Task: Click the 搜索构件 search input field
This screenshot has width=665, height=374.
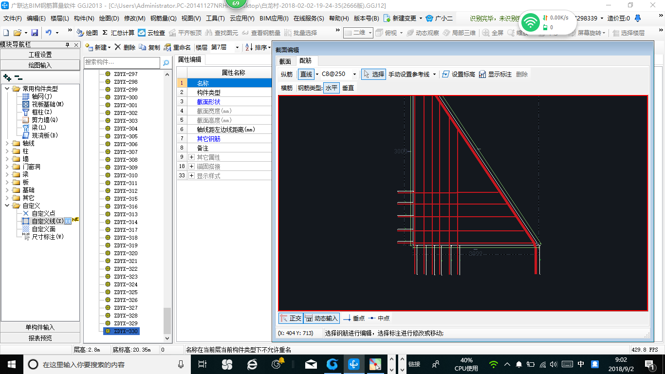Action: [x=122, y=62]
